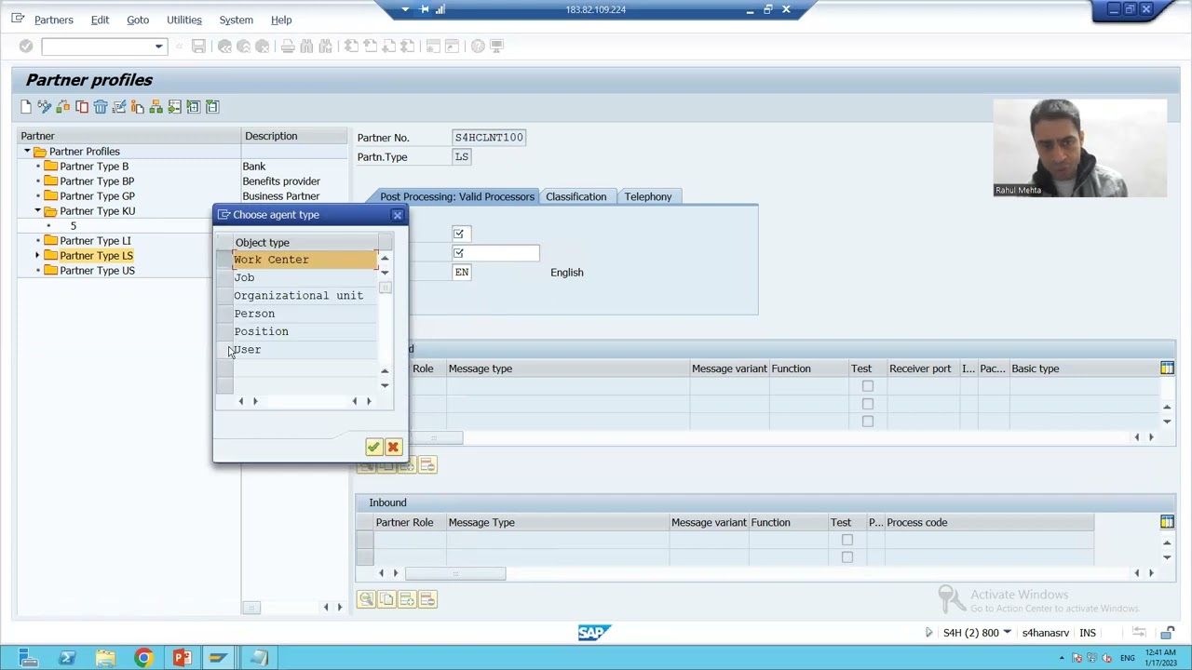Screen dimensions: 1192x670
Task: Select Partner Type BP in the tree
Action: [x=97, y=181]
